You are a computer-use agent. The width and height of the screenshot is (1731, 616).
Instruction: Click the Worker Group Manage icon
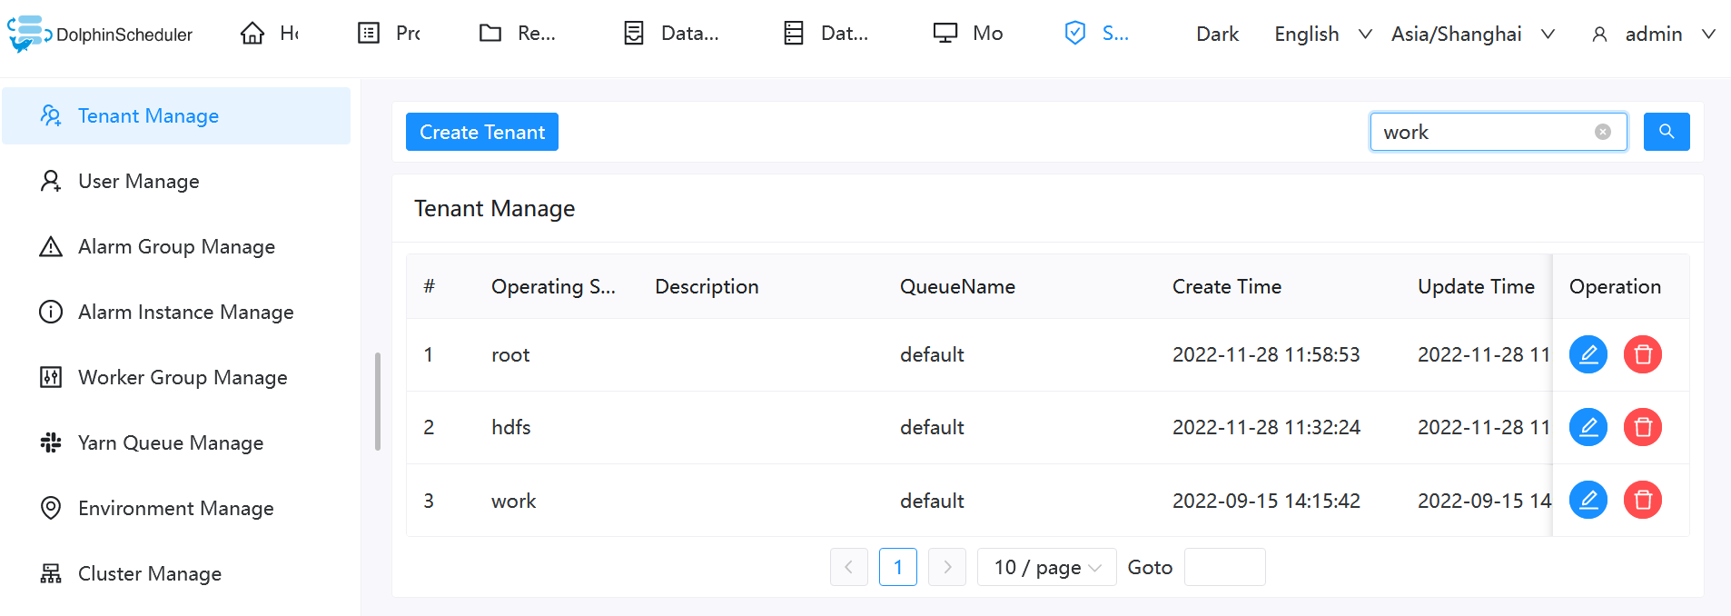[51, 377]
